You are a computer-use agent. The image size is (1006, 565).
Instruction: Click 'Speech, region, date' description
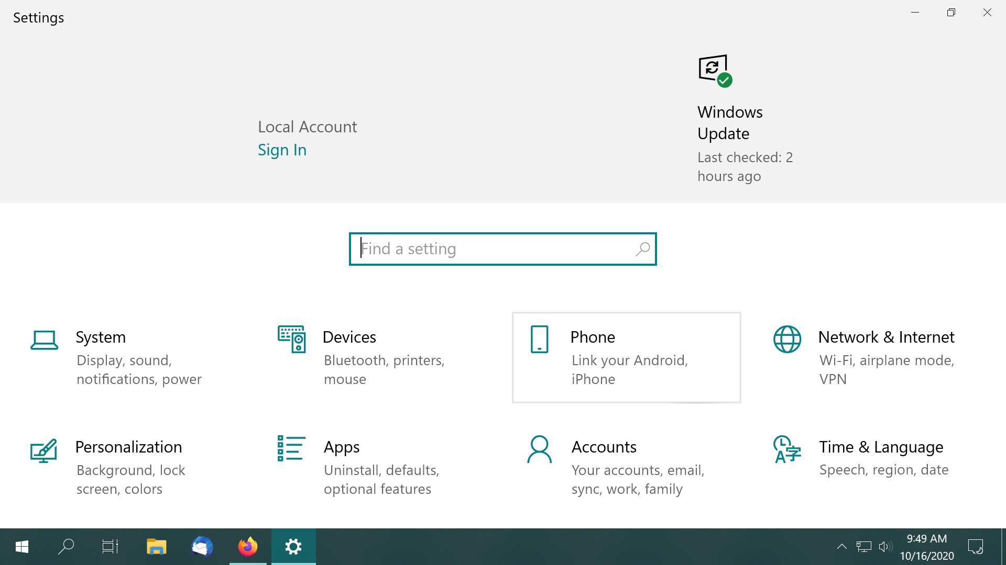pos(883,470)
